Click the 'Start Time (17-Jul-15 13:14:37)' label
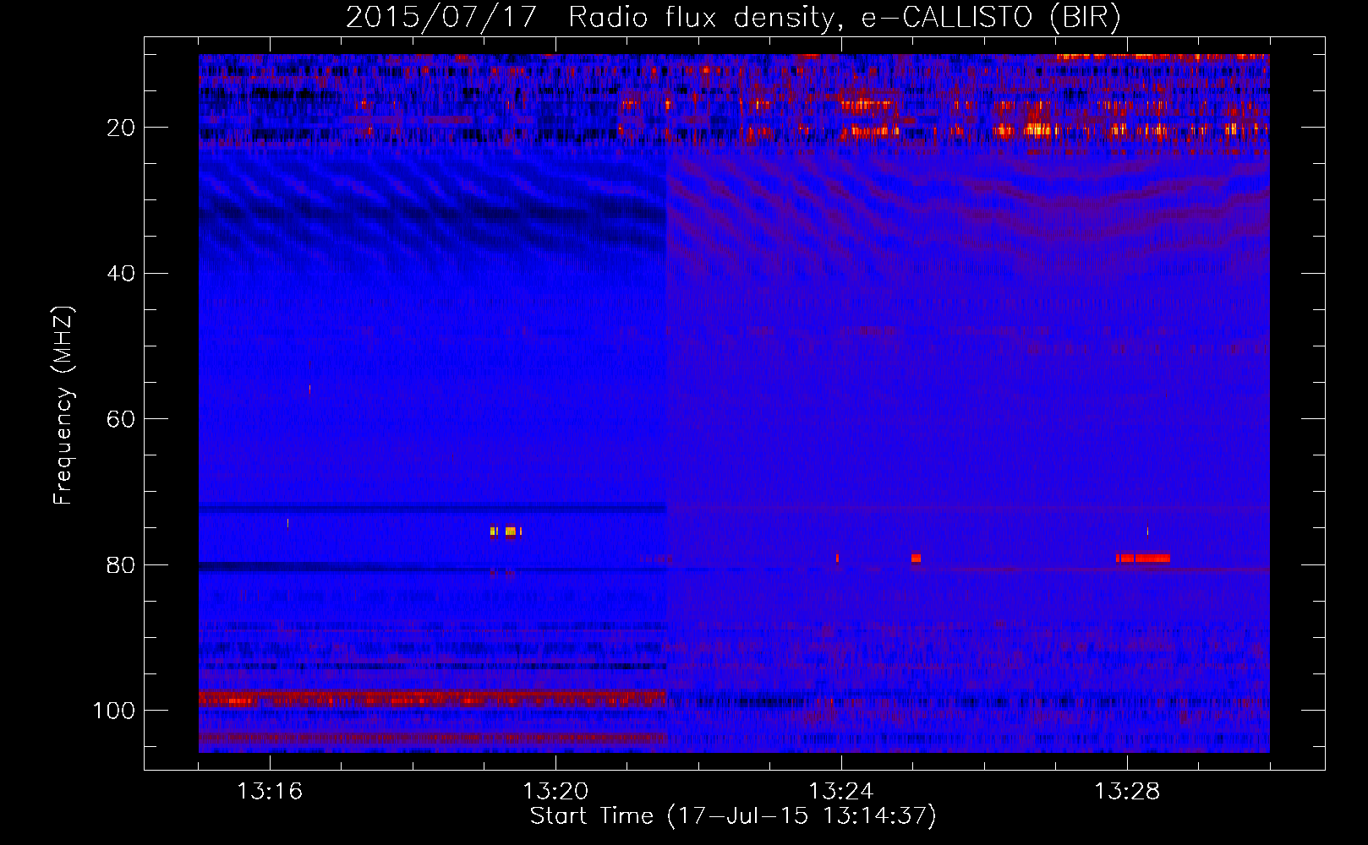Viewport: 1368px width, 845px height. tap(733, 816)
